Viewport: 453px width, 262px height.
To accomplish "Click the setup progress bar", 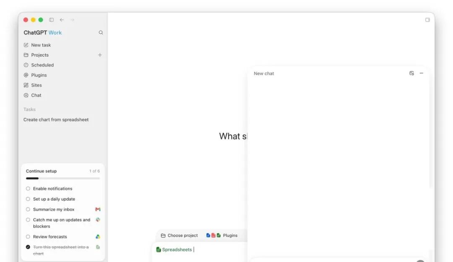I will (x=63, y=178).
